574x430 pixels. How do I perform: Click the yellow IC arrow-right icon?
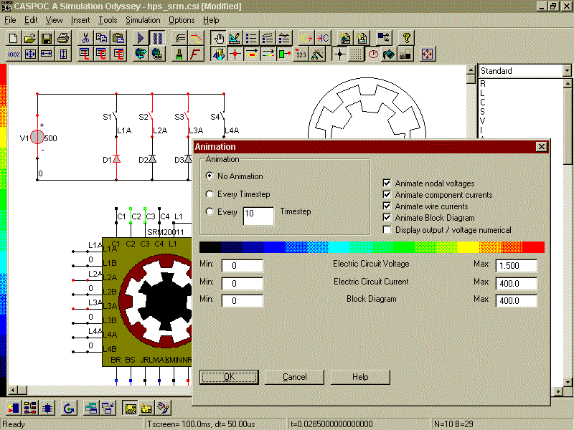click(306, 38)
